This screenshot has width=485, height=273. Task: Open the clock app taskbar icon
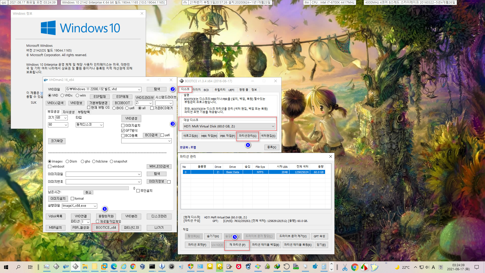pyautogui.click(x=172, y=267)
